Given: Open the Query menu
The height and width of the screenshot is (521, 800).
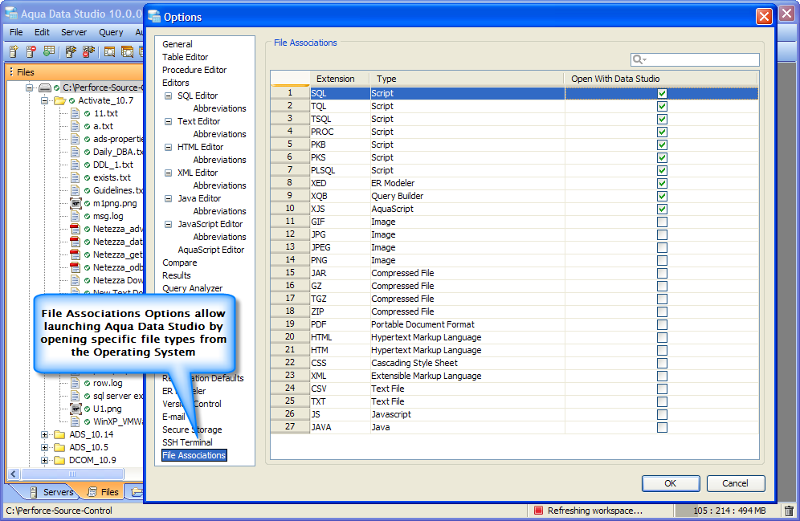Looking at the screenshot, I should tap(111, 32).
